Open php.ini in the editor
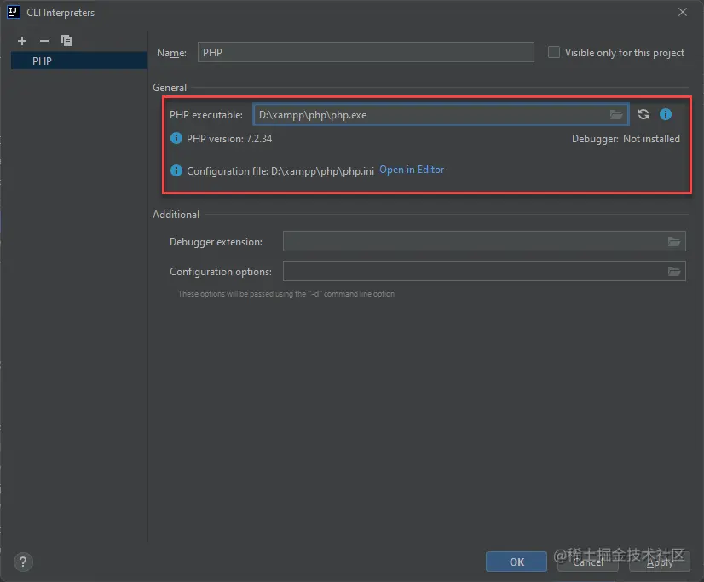The image size is (704, 582). click(x=412, y=170)
